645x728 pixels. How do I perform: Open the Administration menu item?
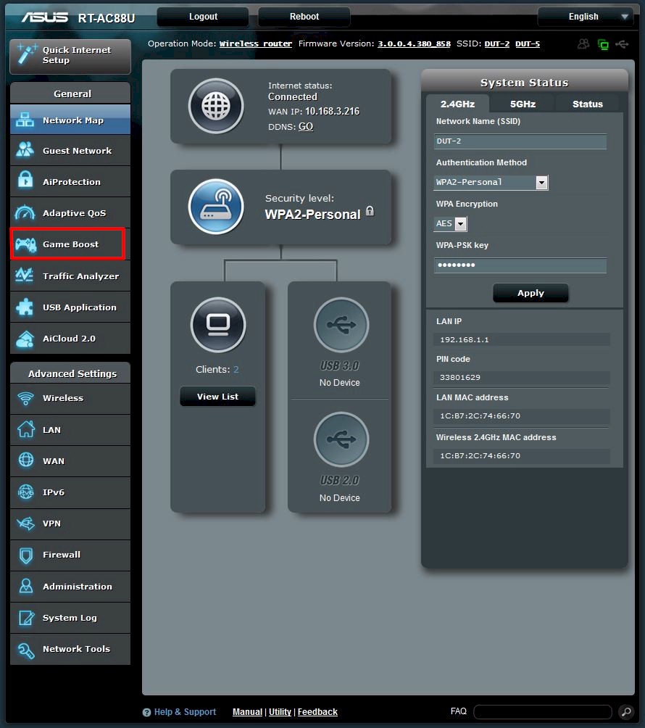pos(70,587)
